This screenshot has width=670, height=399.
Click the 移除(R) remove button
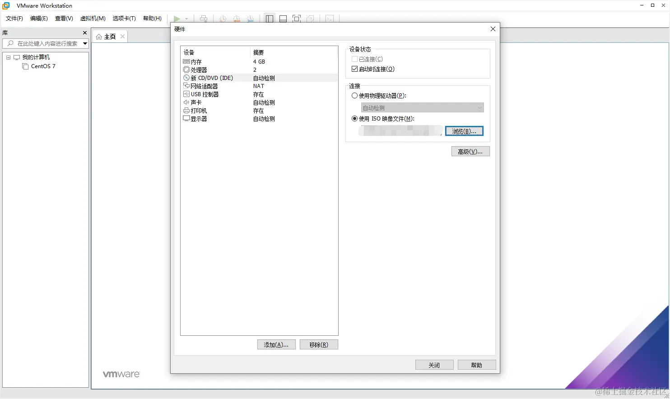coord(319,345)
